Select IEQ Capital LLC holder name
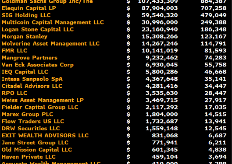This screenshot has width=232, height=164. point(25,72)
